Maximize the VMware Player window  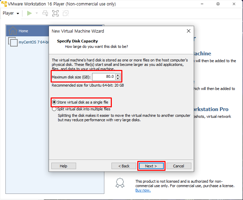click(218, 4)
